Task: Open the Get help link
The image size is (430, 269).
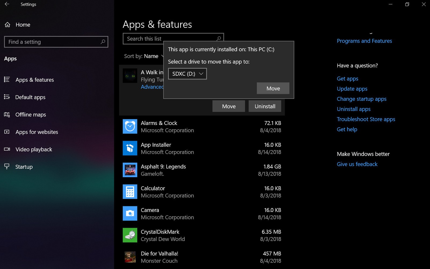Action: (347, 130)
